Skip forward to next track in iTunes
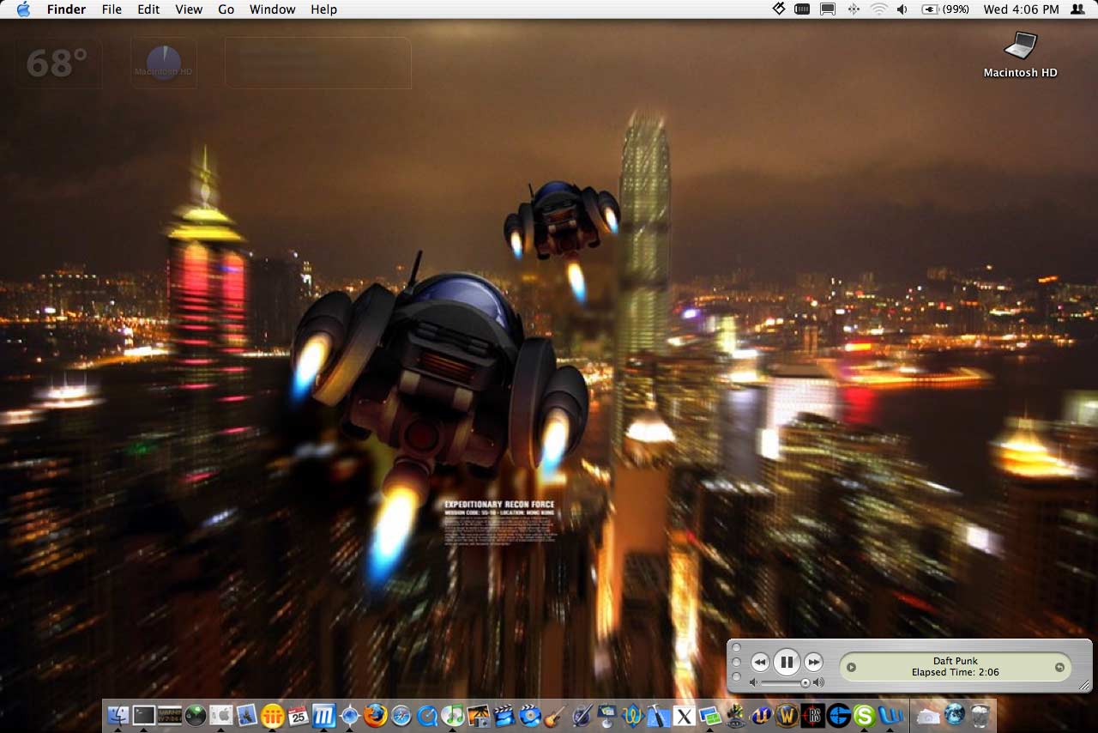Image resolution: width=1098 pixels, height=733 pixels. click(x=813, y=662)
